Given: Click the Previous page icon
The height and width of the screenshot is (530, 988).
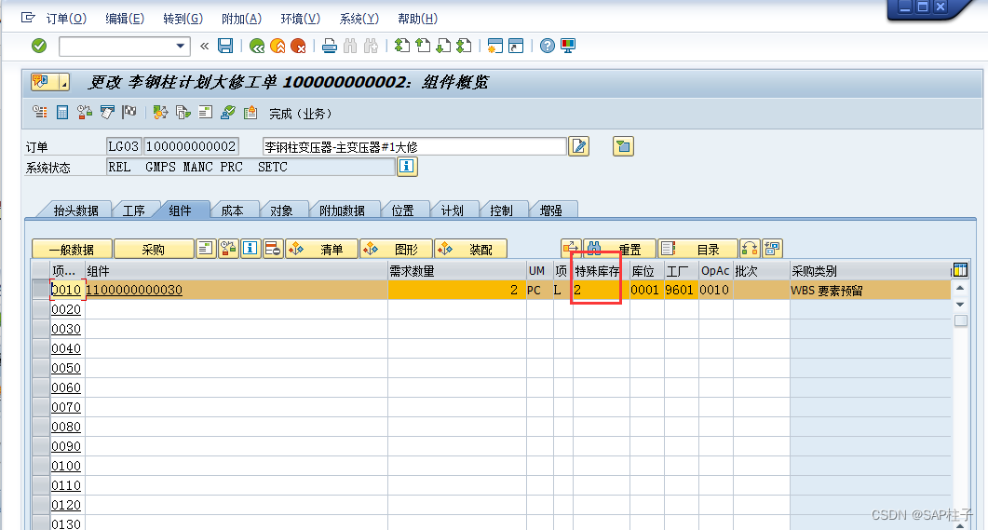Looking at the screenshot, I should [423, 46].
